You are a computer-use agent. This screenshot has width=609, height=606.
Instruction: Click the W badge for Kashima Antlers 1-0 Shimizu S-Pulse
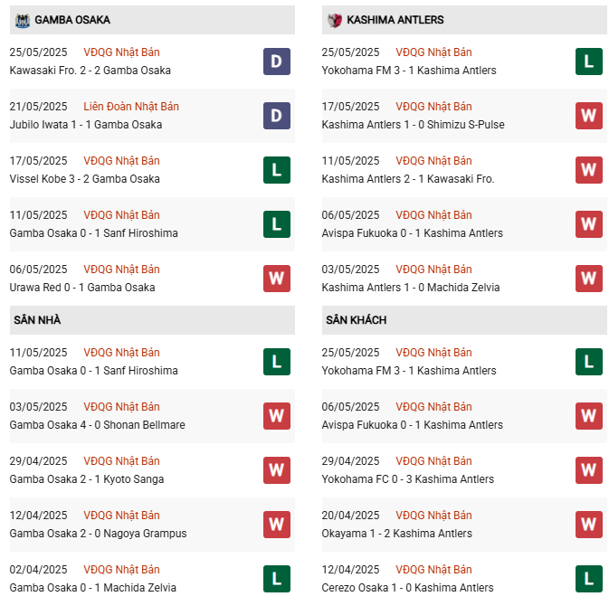pos(589,116)
